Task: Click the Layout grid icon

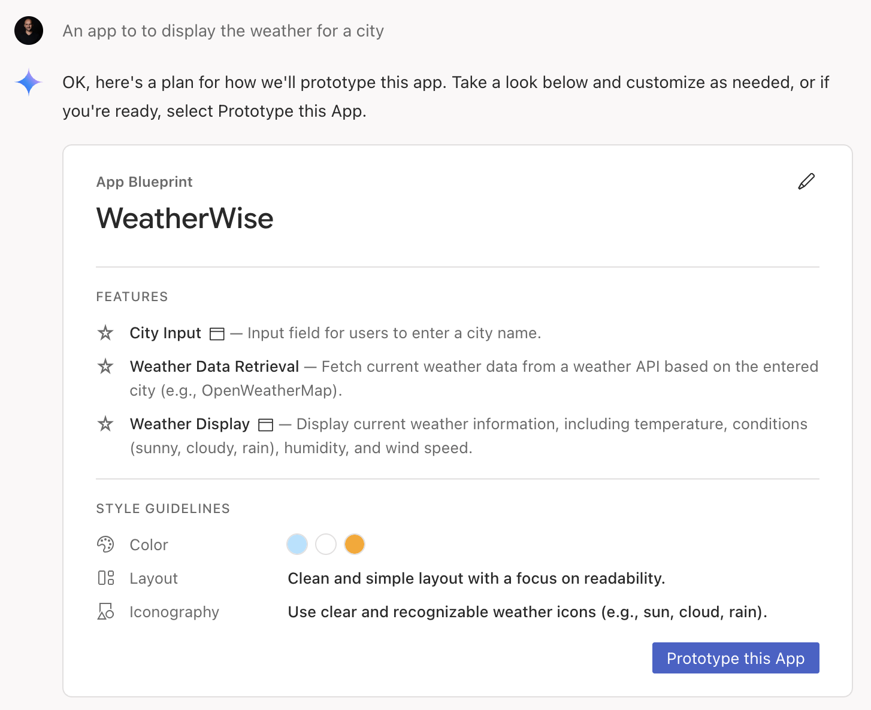Action: (105, 578)
